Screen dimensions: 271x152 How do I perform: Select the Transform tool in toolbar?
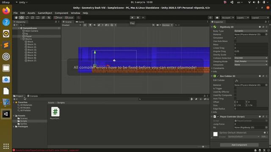pyautogui.click(x=43, y=18)
